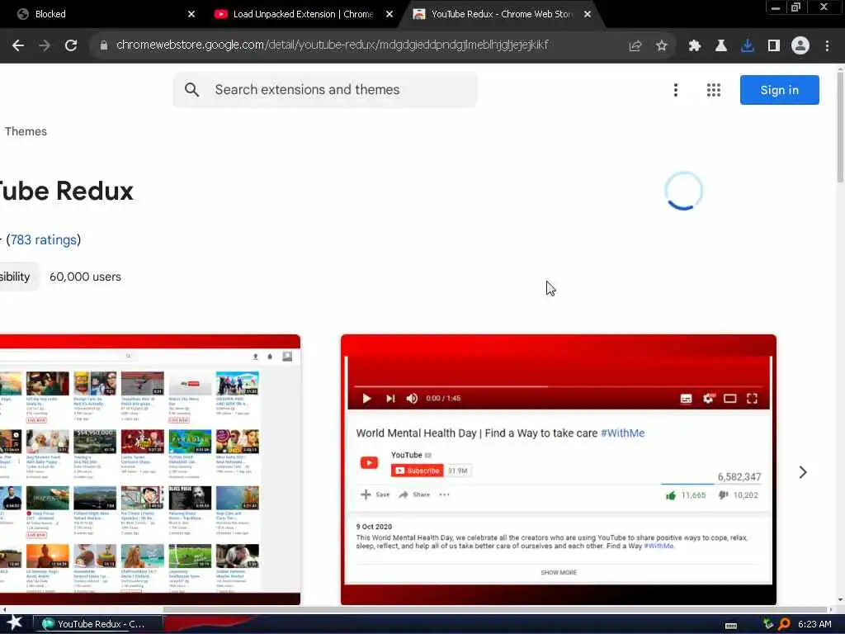Open Chrome Labs flask icon
The height and width of the screenshot is (634, 845).
coord(720,46)
